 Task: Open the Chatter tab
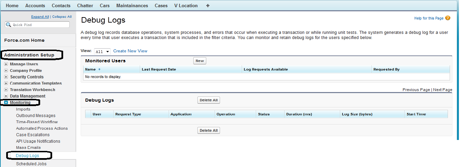[x=85, y=5]
